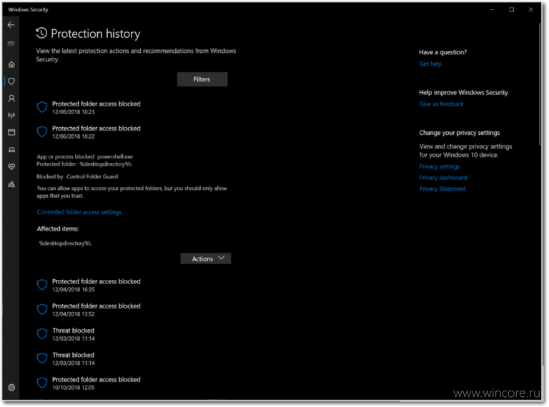Image resolution: width=549 pixels, height=407 pixels.
Task: Open Privacy settings link
Action: click(x=440, y=167)
